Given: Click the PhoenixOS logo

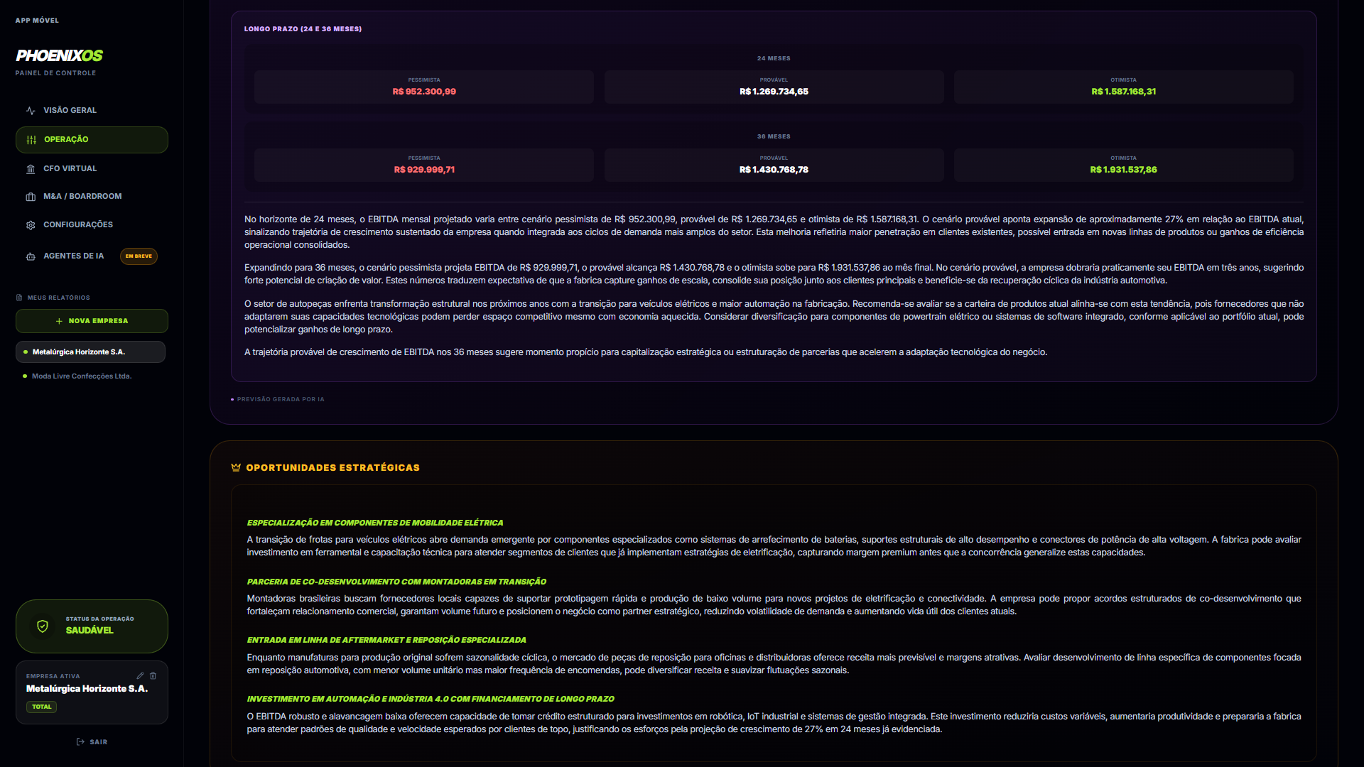Looking at the screenshot, I should click(x=59, y=55).
